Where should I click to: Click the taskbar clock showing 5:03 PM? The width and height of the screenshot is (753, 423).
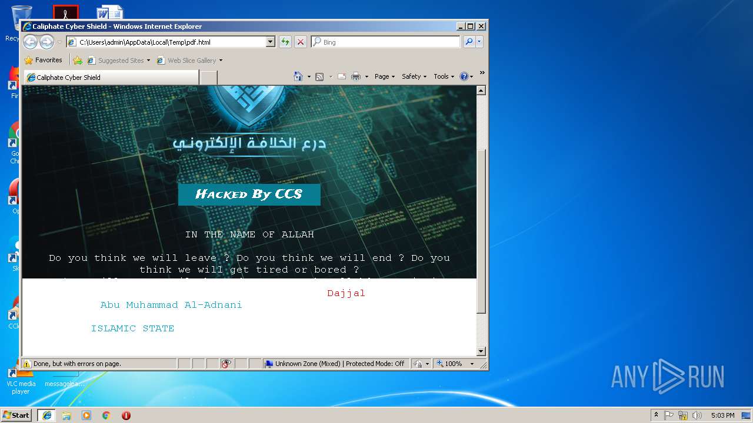pyautogui.click(x=722, y=415)
